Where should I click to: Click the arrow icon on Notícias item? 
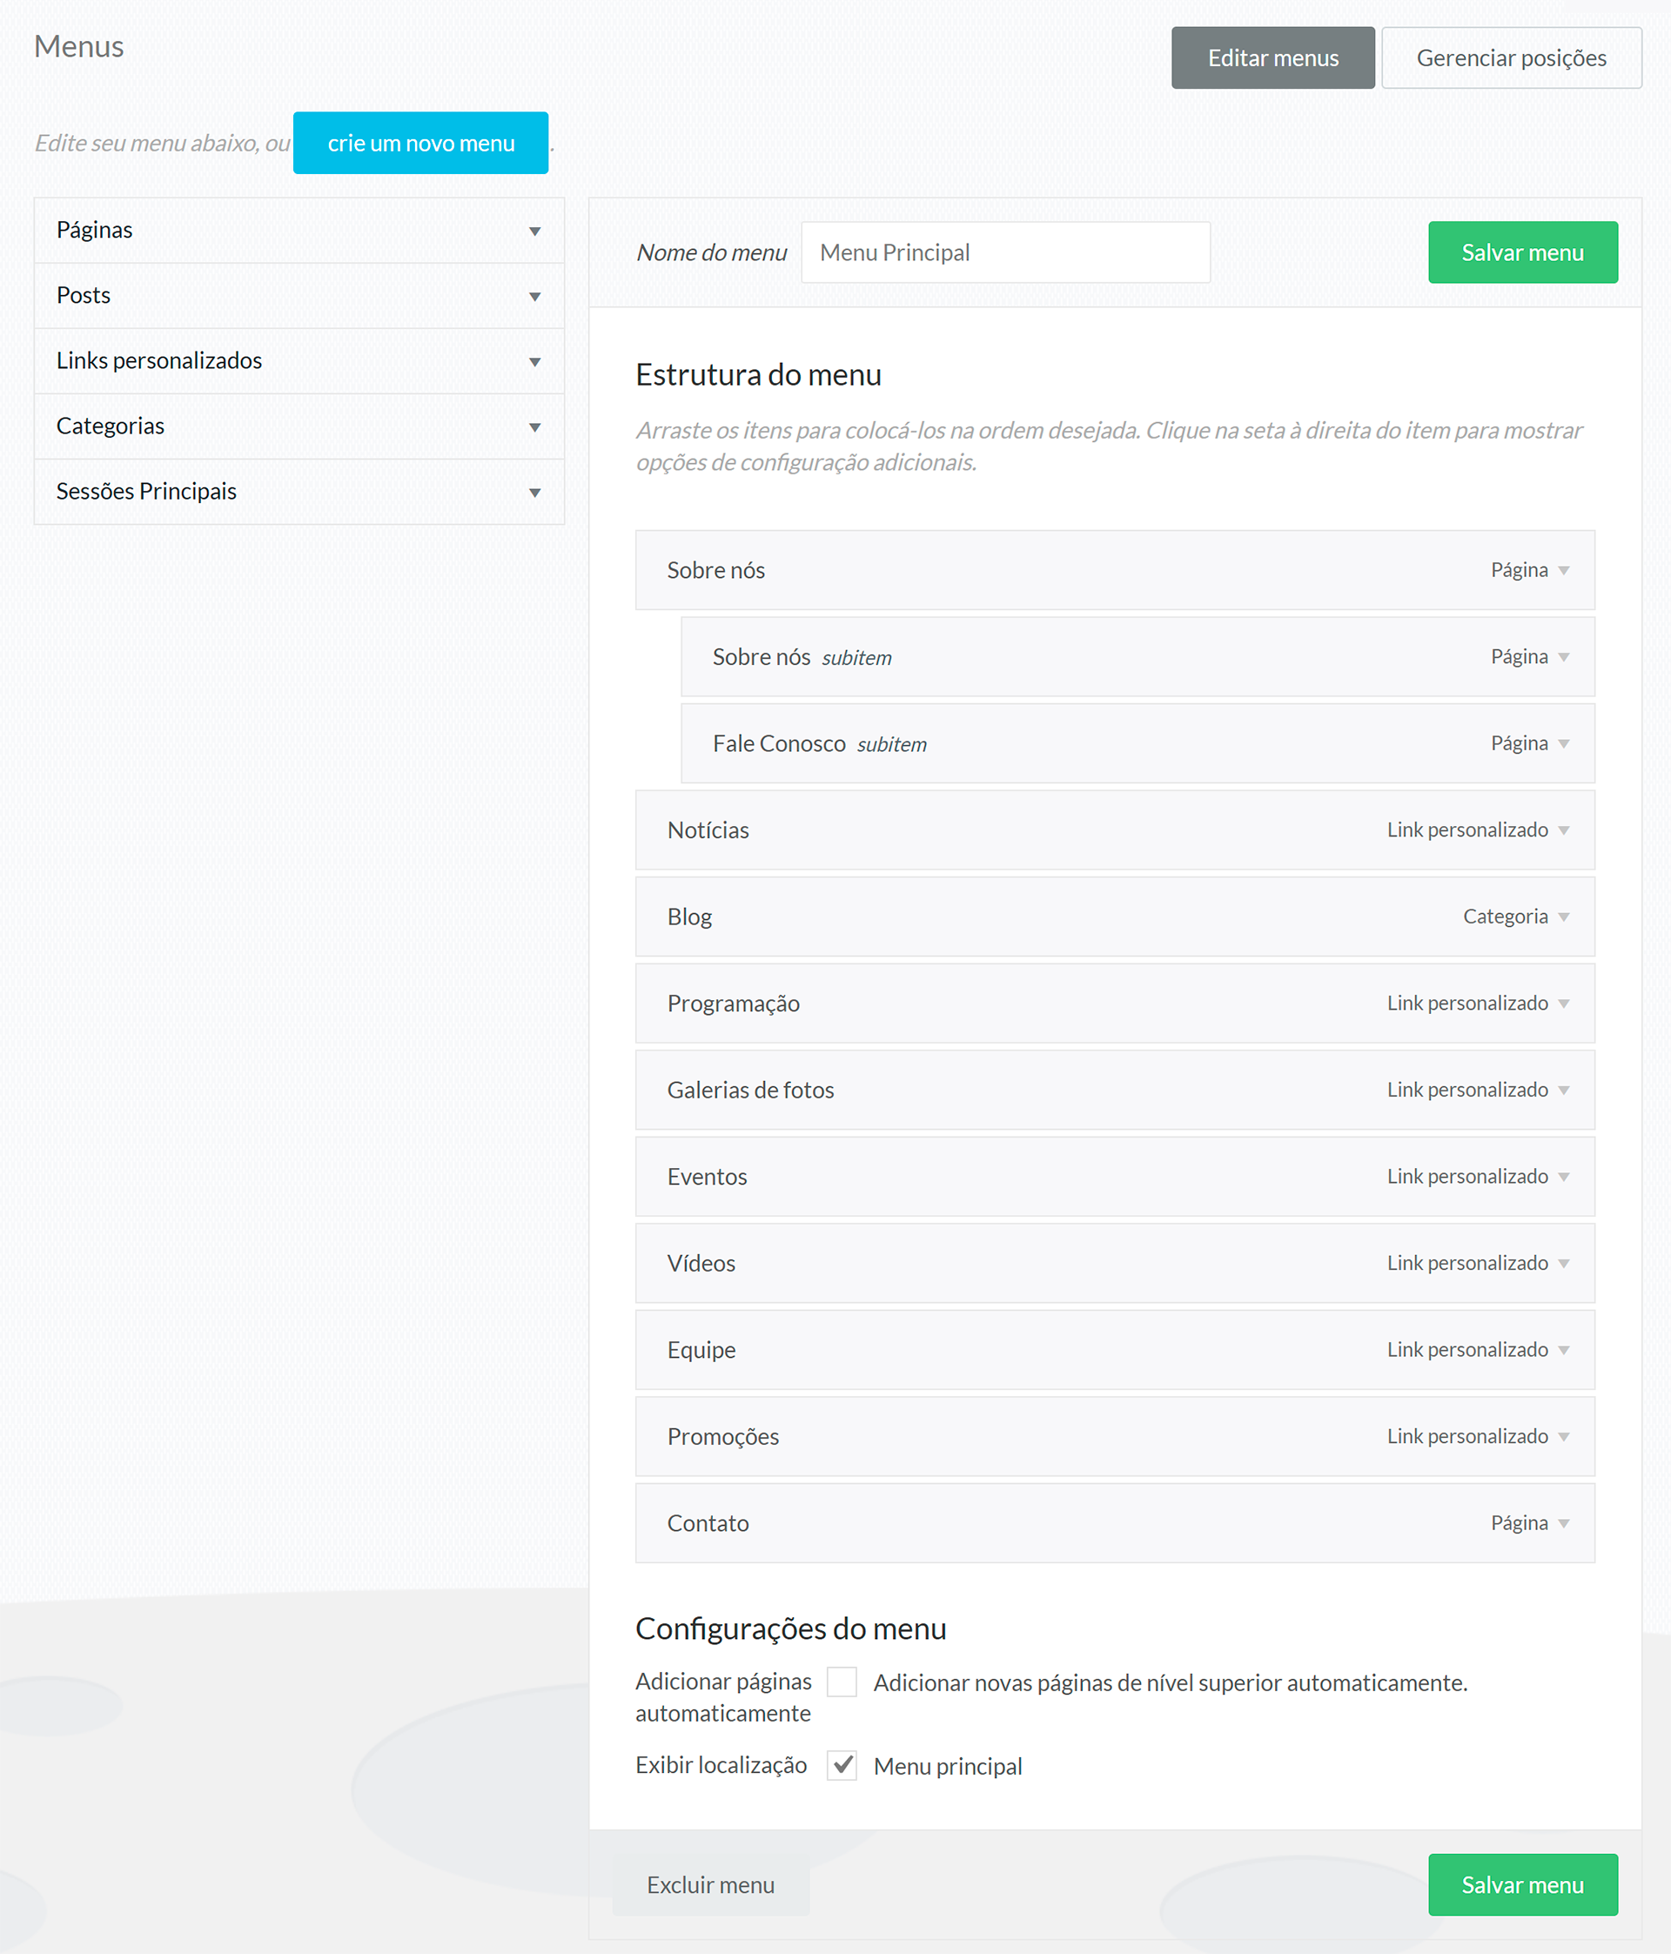point(1563,831)
